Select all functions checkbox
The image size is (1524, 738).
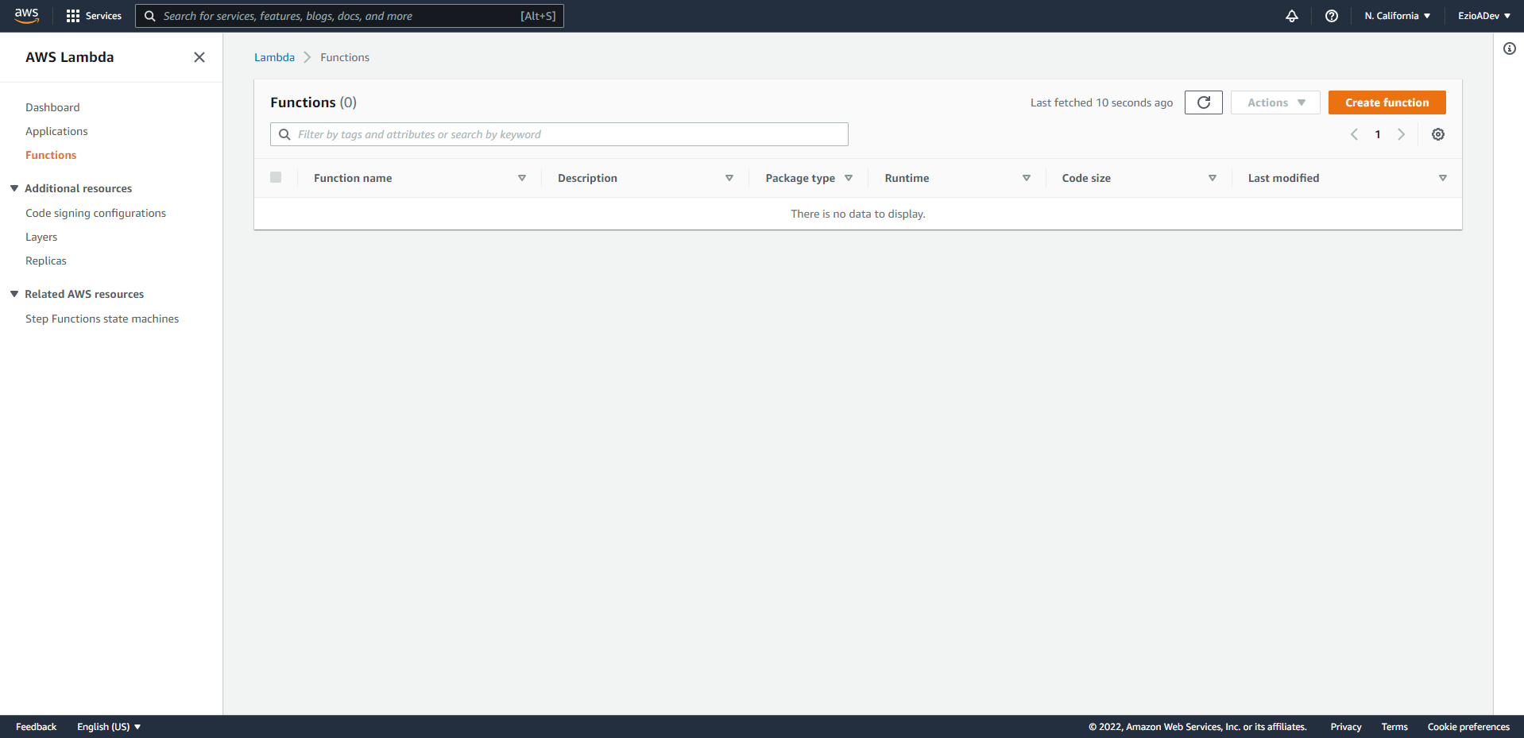pyautogui.click(x=276, y=177)
